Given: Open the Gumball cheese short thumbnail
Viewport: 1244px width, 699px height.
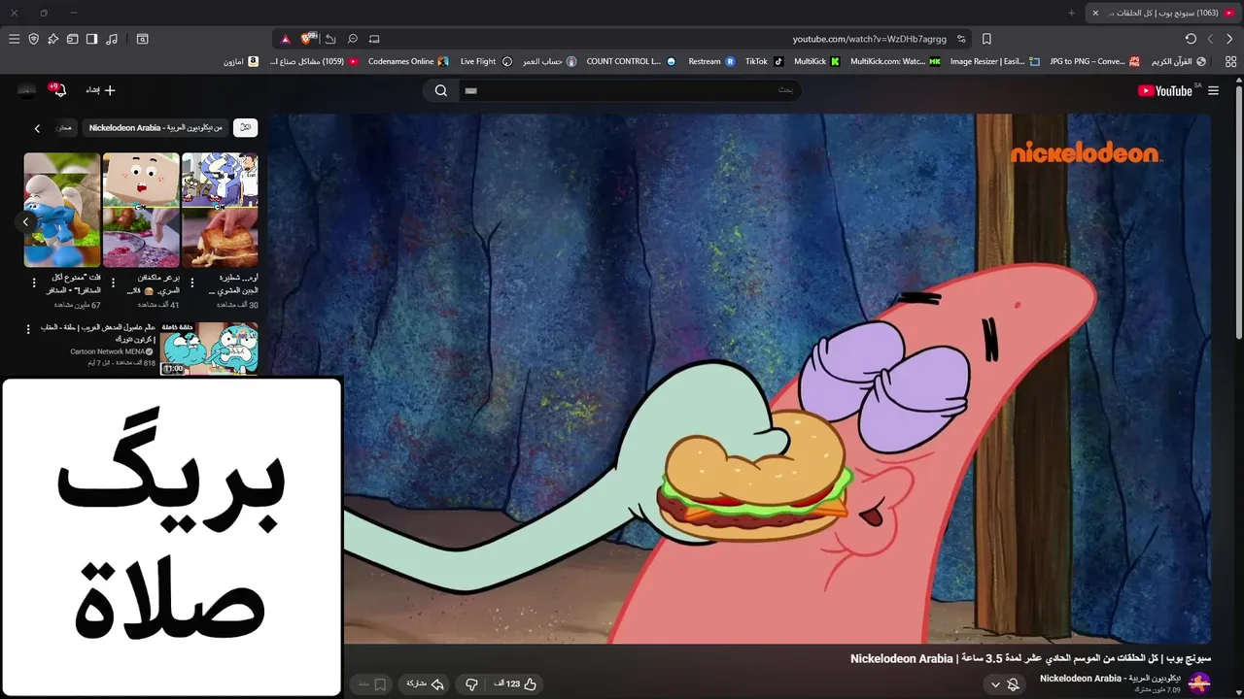Looking at the screenshot, I should (x=141, y=210).
